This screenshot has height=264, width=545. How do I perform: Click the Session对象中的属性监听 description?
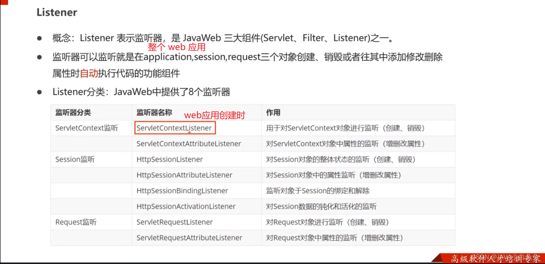(x=333, y=175)
